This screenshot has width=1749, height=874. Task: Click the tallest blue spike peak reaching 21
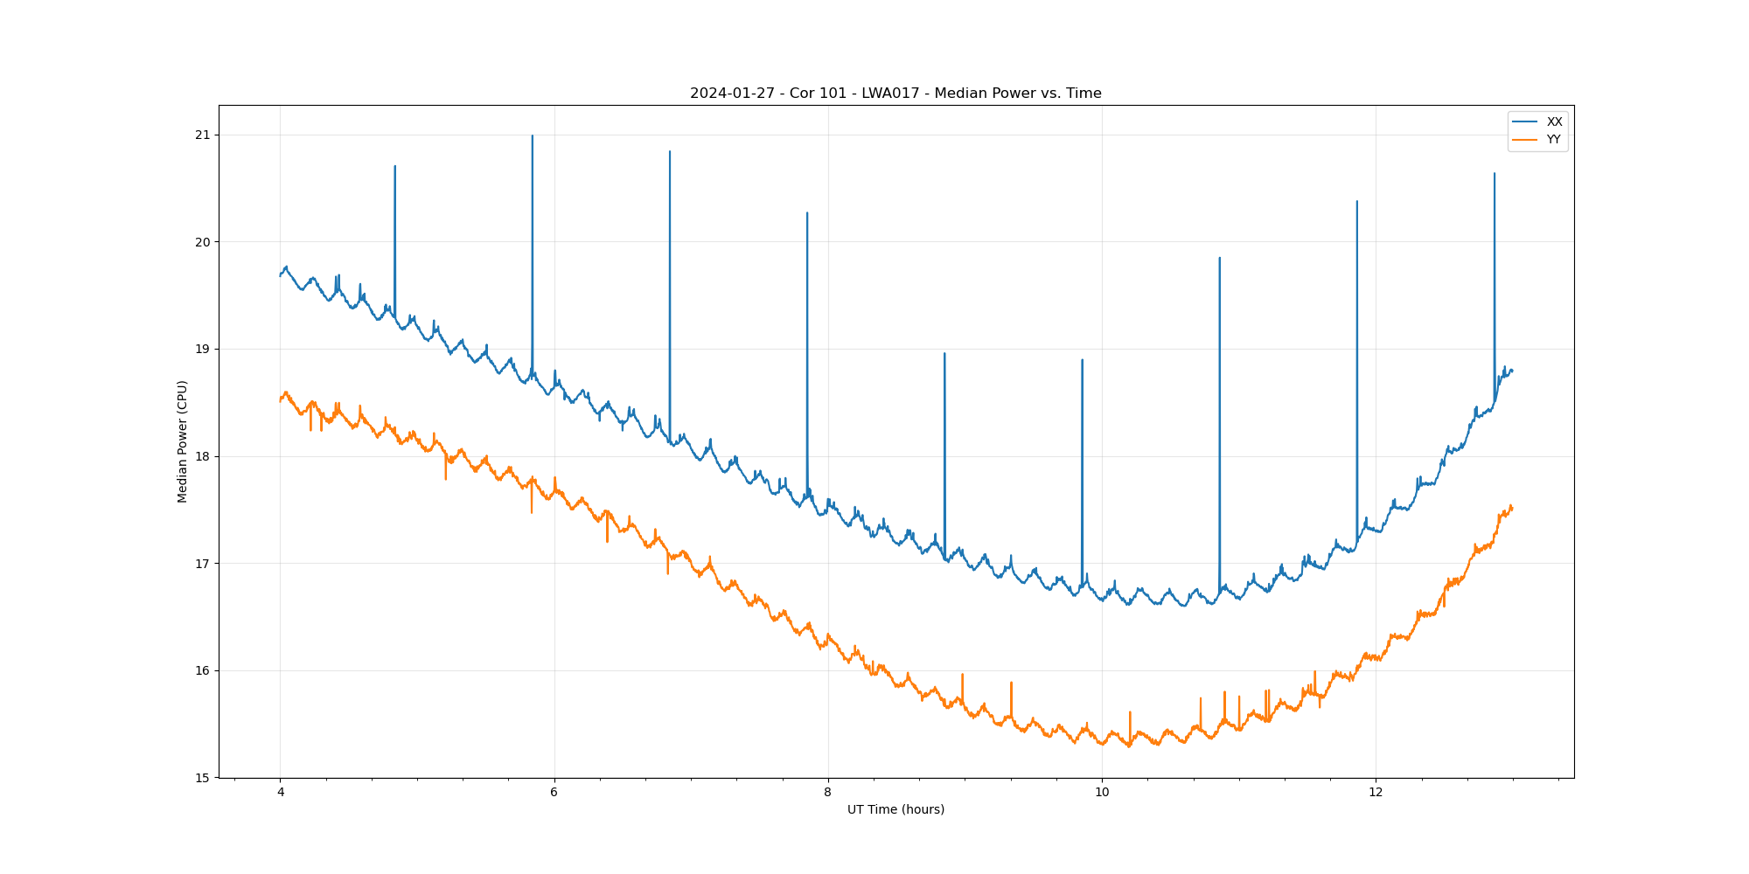[533, 136]
